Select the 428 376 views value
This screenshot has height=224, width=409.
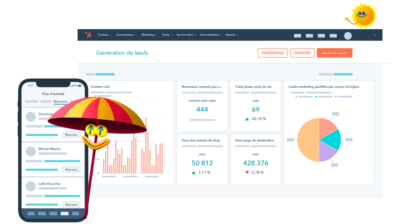(256, 163)
